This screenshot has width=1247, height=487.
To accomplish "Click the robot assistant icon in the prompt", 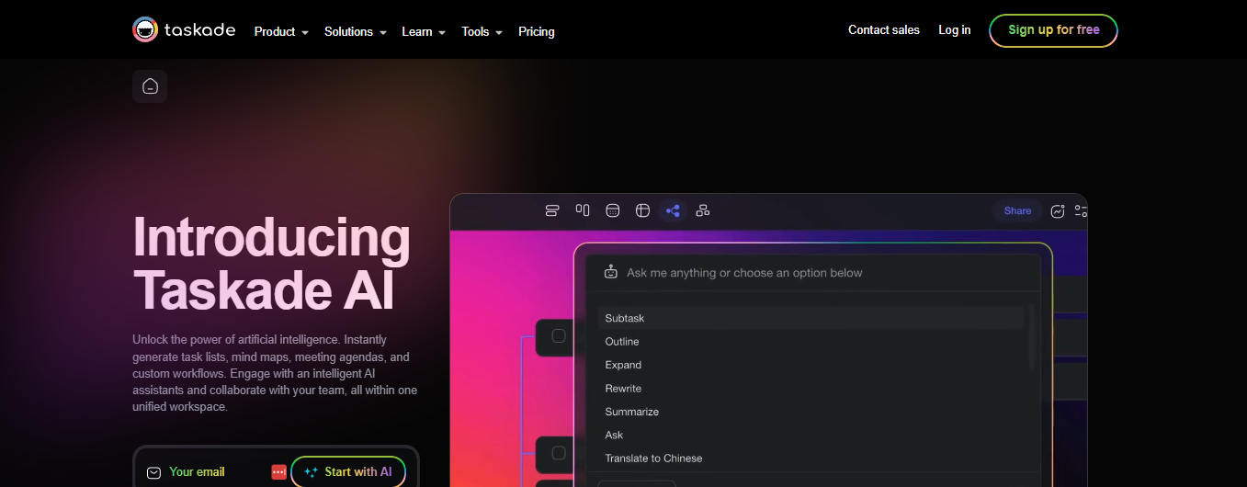I will click(611, 272).
